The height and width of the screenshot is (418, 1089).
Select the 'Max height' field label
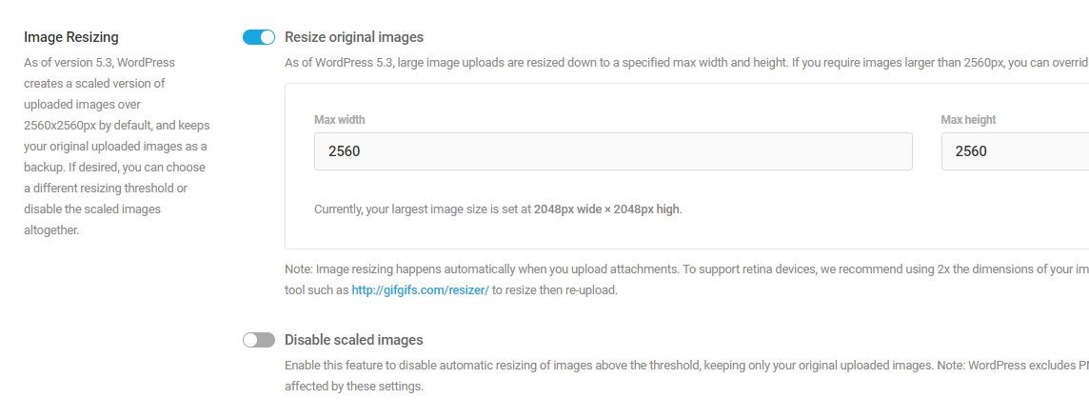pos(968,120)
